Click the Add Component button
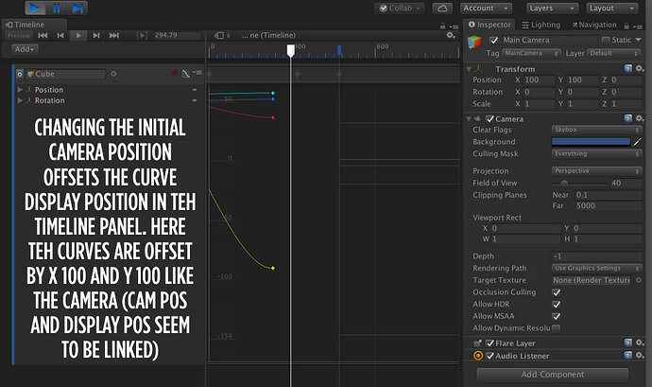Viewport: 652px width, 387px height. click(x=552, y=375)
